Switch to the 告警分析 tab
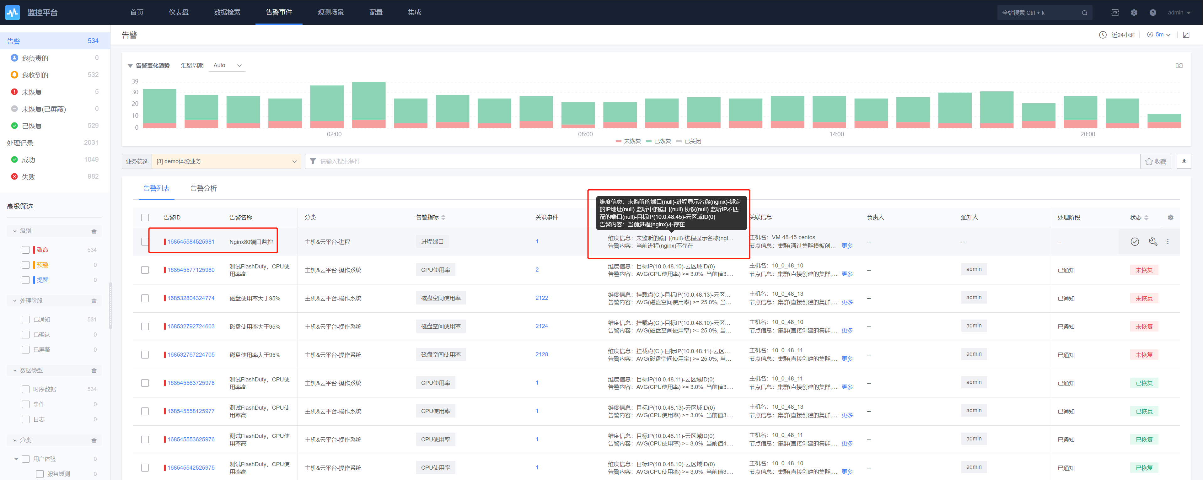The image size is (1203, 480). (203, 188)
